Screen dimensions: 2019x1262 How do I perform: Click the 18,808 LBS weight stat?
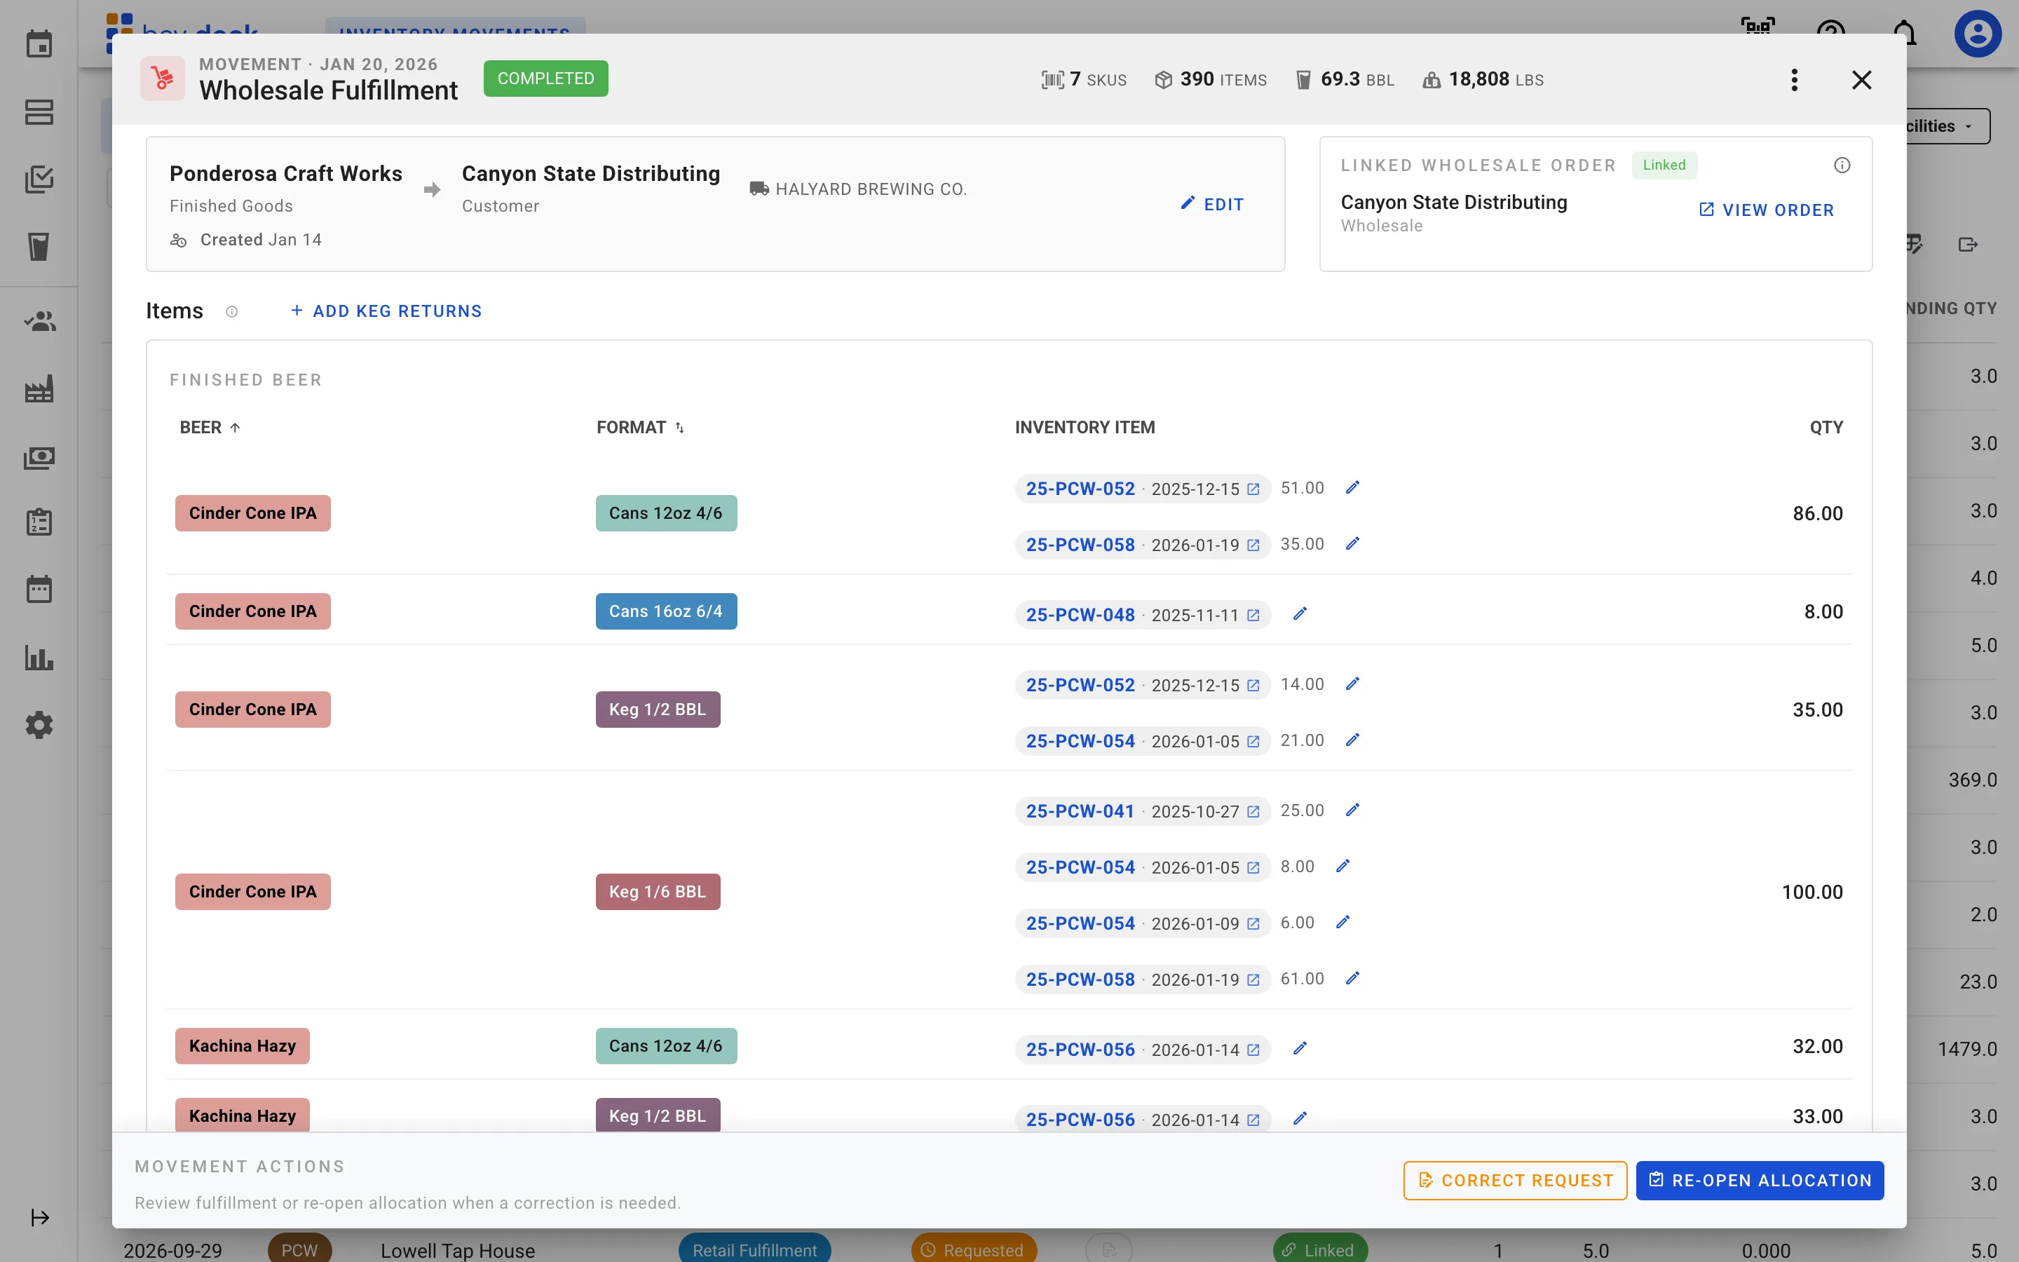point(1483,80)
